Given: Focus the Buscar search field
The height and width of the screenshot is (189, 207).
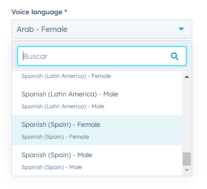Looking at the screenshot, I should [x=102, y=56].
